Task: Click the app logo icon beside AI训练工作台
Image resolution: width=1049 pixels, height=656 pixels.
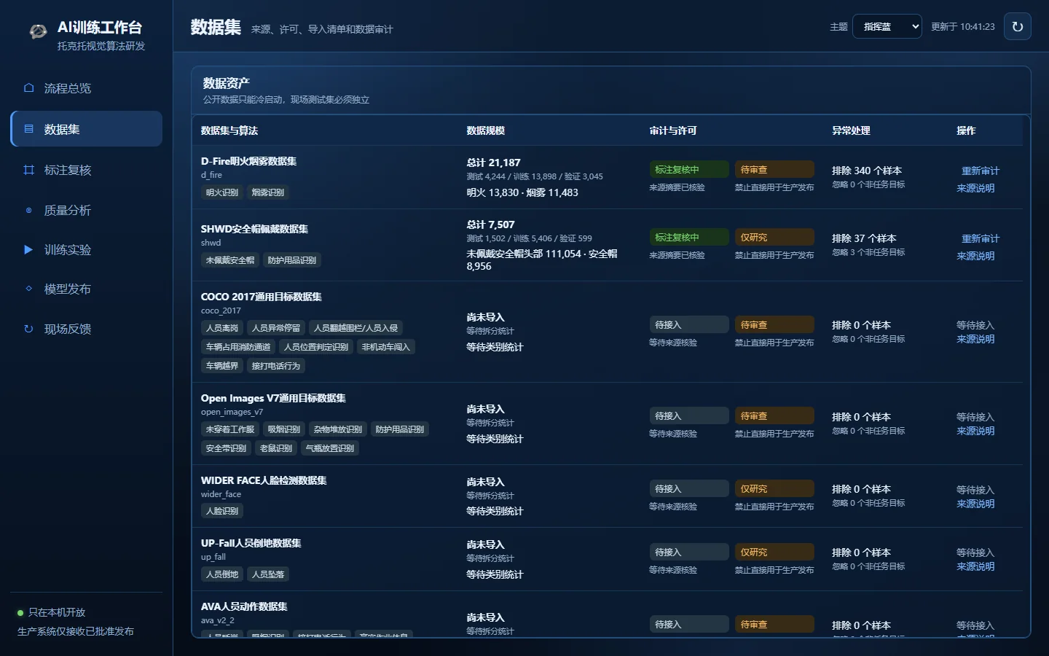Action: (38, 31)
